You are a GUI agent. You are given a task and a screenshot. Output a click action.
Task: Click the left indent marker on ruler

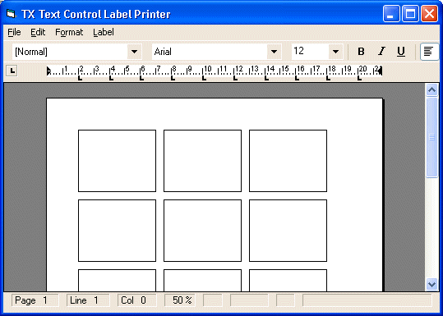[48, 71]
